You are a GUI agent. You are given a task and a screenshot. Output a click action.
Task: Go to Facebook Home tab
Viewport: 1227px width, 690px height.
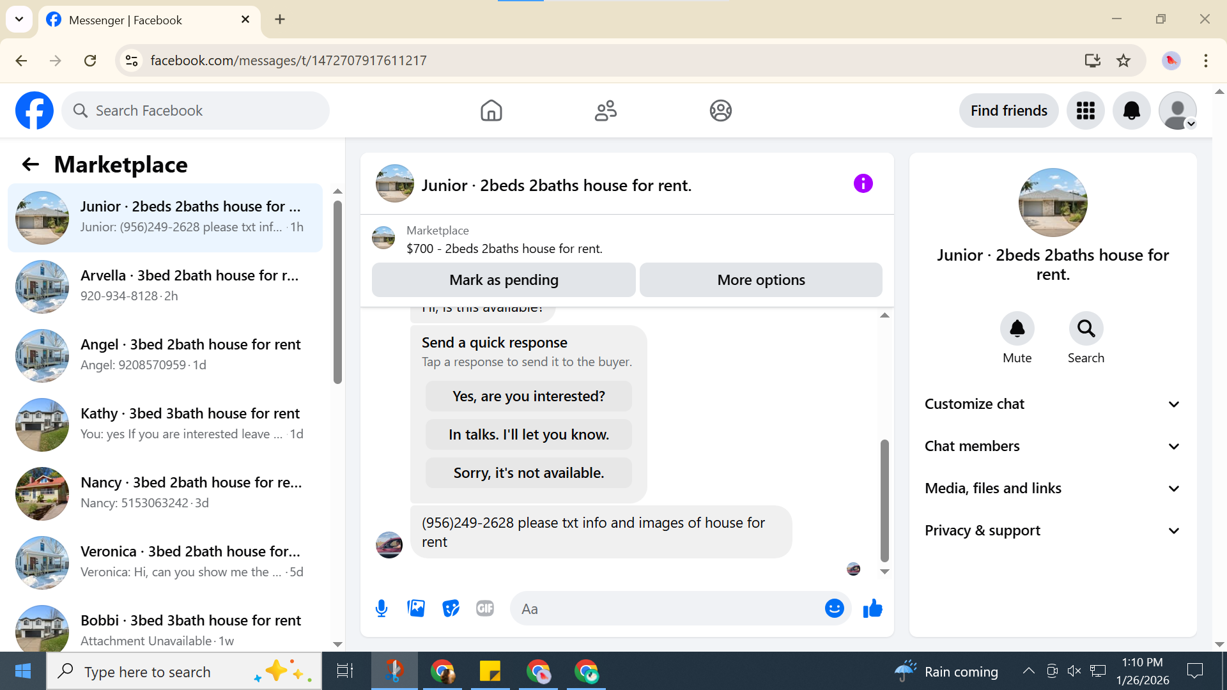(x=491, y=111)
